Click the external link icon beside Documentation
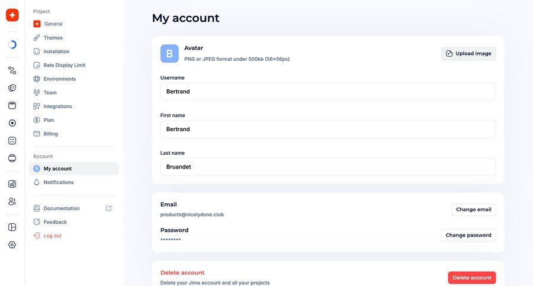 (108, 209)
